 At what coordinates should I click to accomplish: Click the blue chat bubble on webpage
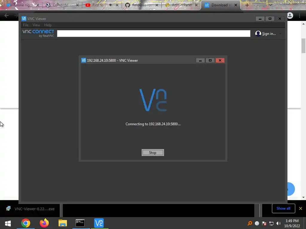click(x=291, y=189)
